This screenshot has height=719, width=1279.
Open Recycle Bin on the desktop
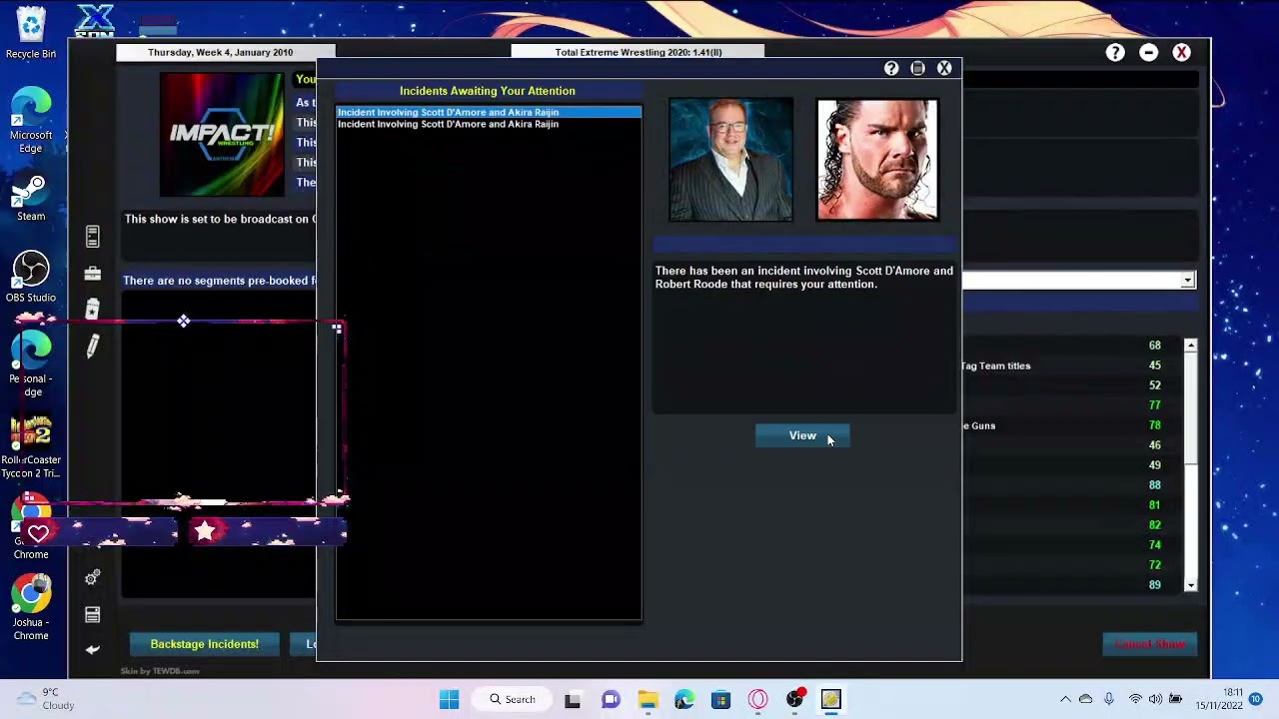(31, 33)
